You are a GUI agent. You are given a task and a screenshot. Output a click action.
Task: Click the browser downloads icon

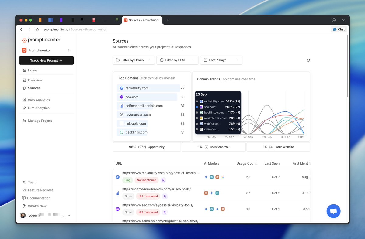click(334, 20)
